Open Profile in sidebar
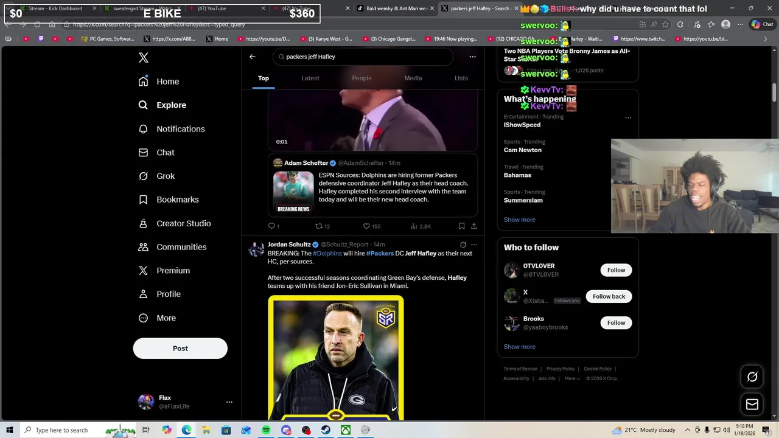Viewport: 779px width, 438px height. pyautogui.click(x=159, y=294)
